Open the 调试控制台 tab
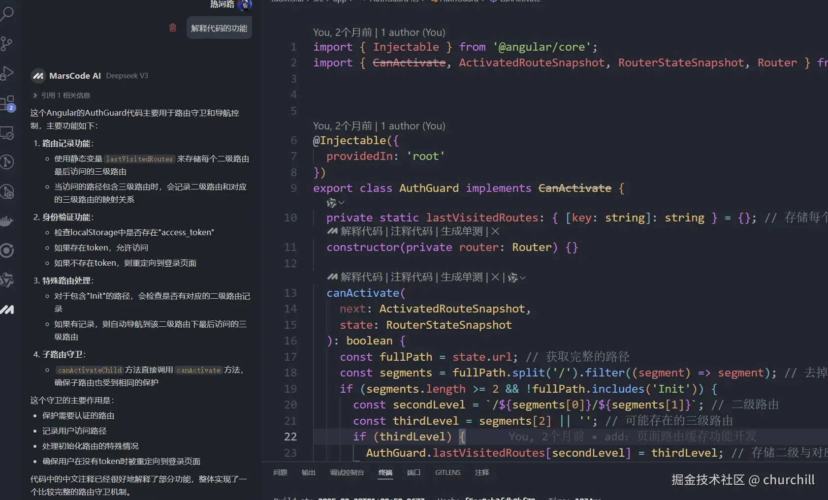Screen dimensions: 828x500 tap(347, 472)
